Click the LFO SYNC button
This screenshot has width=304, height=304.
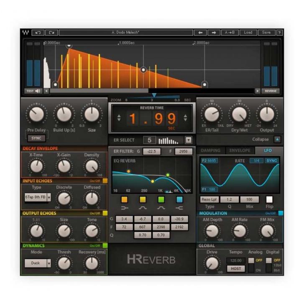tap(272, 161)
